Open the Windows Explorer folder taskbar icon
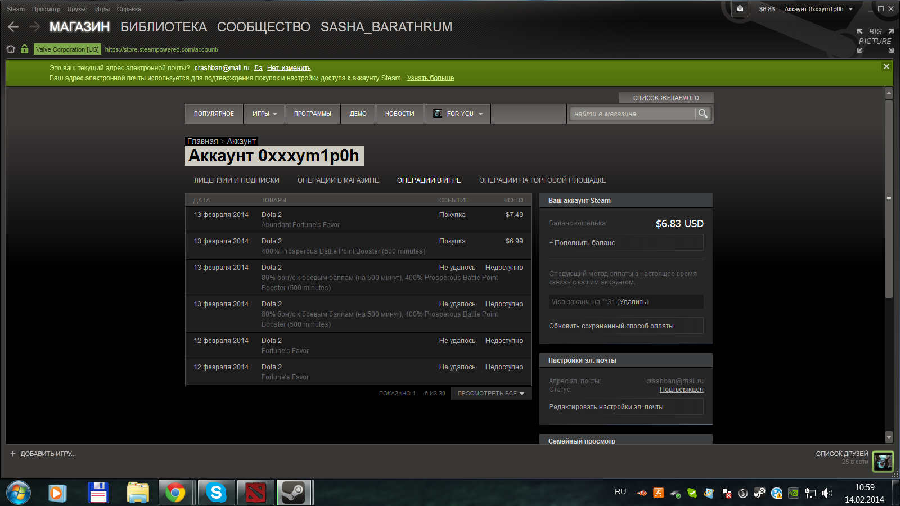Image resolution: width=900 pixels, height=506 pixels. point(138,493)
